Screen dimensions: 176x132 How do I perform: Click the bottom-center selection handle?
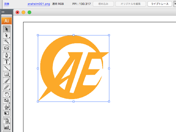coord(73,101)
